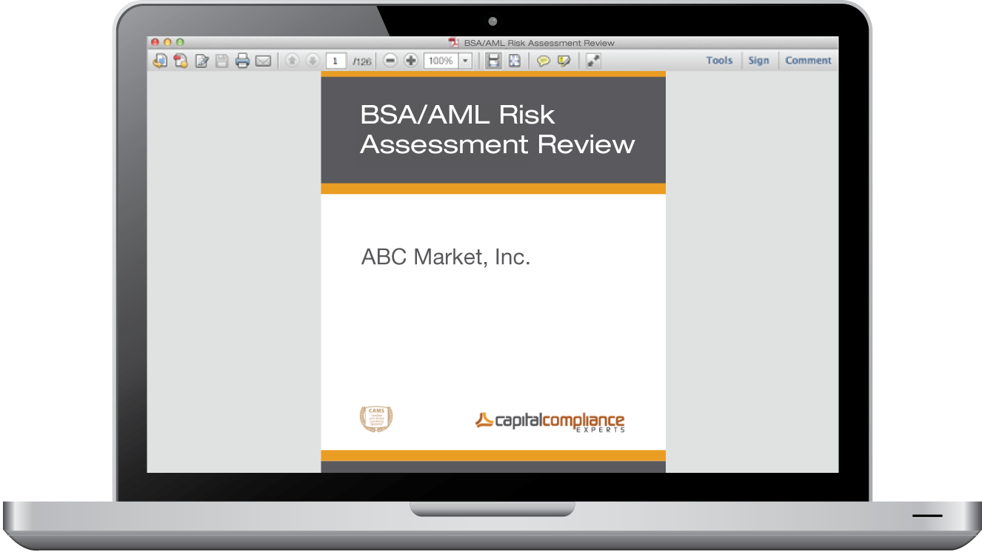
Task: Click the ABC Market, Inc. text
Action: pyautogui.click(x=446, y=258)
